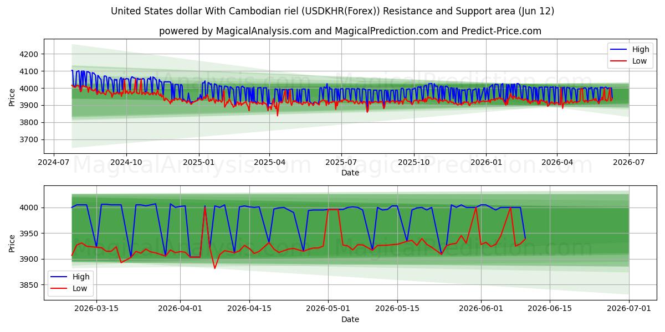The width and height of the screenshot is (665, 332).
Task: Click the 3900 y-axis label in top chart
Action: [x=28, y=105]
